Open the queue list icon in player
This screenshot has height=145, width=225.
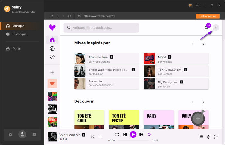pos(202,137)
